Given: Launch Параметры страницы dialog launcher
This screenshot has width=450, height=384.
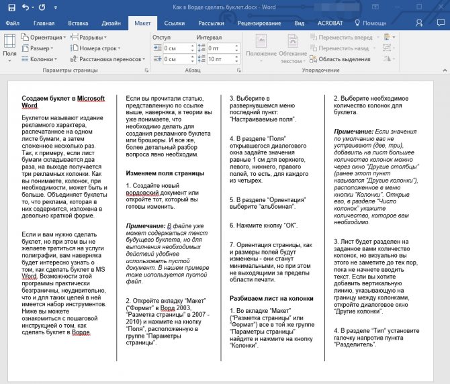Looking at the screenshot, I should (146, 70).
